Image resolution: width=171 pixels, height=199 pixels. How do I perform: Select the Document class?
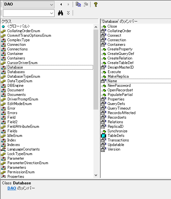[x=16, y=90]
